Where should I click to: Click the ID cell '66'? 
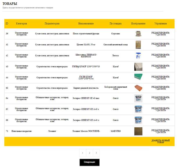7,120
